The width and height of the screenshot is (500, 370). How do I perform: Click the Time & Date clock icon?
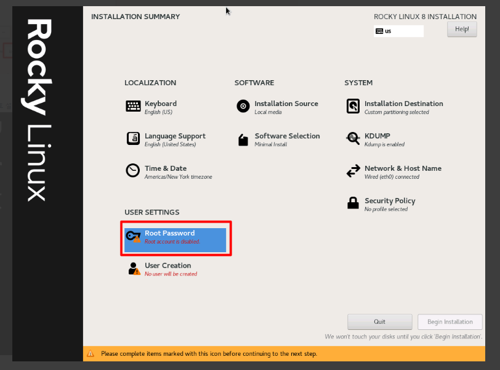point(132,170)
